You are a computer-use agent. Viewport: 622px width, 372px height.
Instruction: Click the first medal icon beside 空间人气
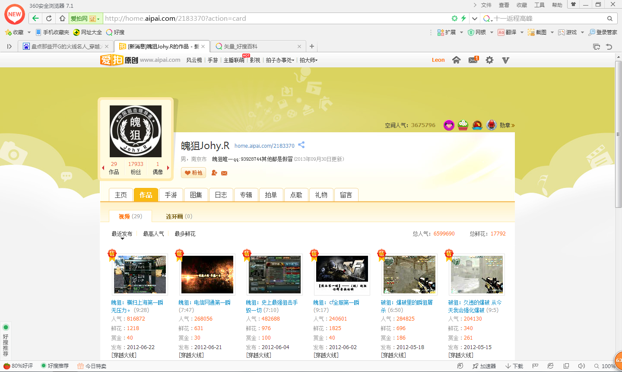(449, 125)
